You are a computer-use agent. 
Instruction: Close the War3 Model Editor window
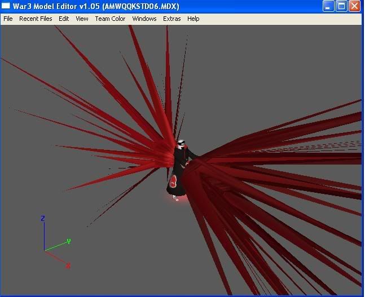coord(354,6)
